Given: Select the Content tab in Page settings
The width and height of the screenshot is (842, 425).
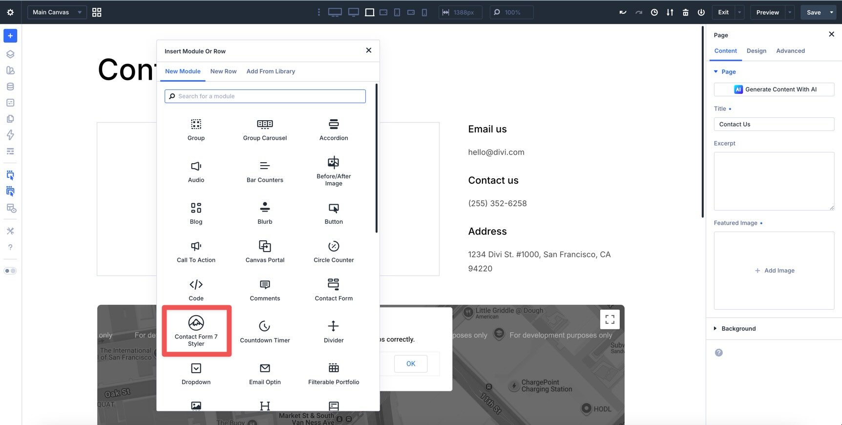Looking at the screenshot, I should tap(725, 51).
